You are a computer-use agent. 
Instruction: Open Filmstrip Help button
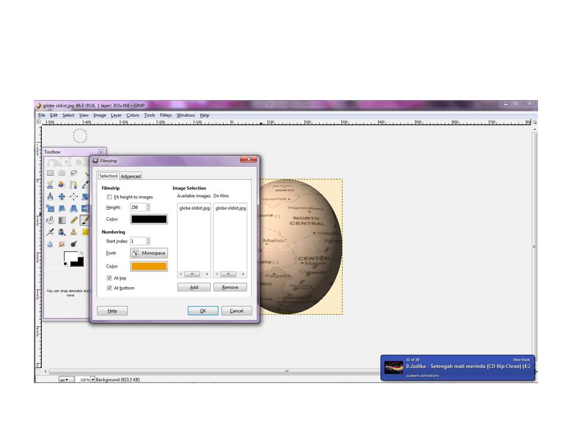point(113,311)
